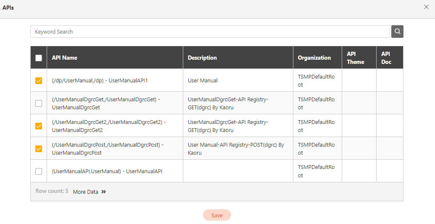
Task: Check the UserManualDgrcGet row checkbox
Action: tap(39, 103)
